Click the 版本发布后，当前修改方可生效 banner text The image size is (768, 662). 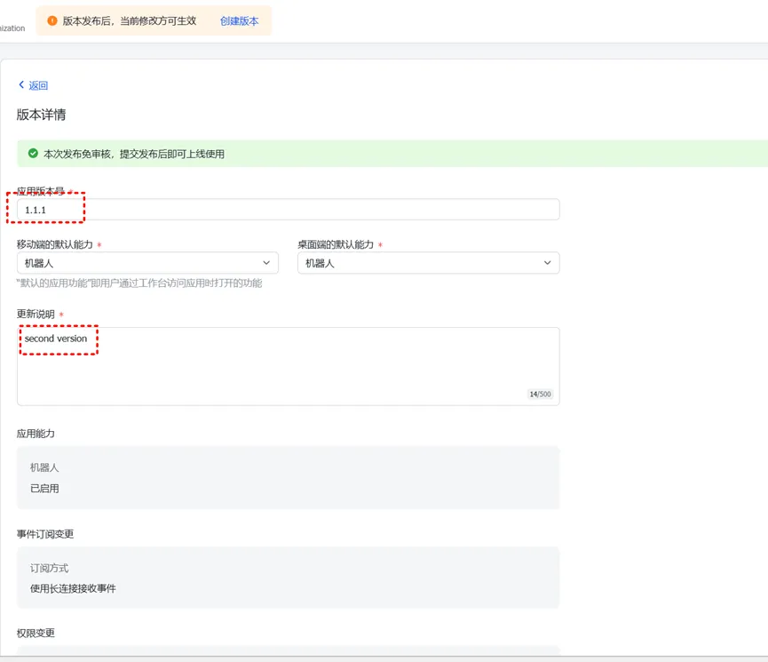pyautogui.click(x=130, y=21)
